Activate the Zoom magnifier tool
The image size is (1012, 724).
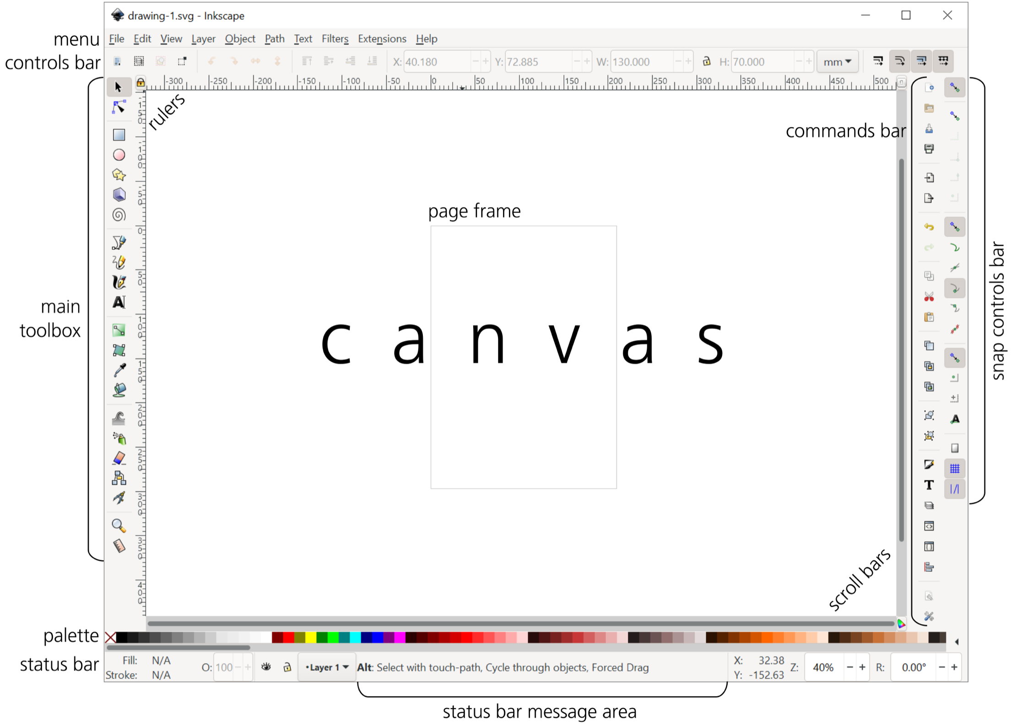(x=119, y=525)
